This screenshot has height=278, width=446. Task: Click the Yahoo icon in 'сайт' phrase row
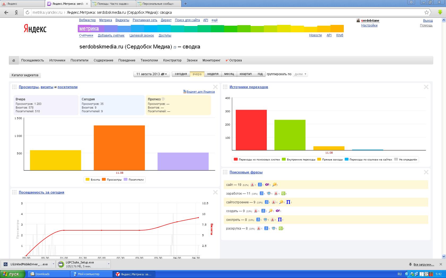(x=267, y=185)
